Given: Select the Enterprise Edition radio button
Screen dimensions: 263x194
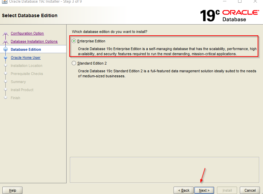Looking at the screenshot, I should pyautogui.click(x=74, y=41).
